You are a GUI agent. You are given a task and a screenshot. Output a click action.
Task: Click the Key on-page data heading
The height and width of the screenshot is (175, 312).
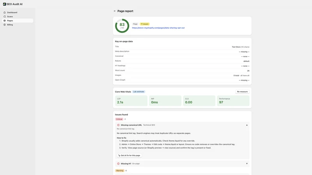[x=124, y=42]
